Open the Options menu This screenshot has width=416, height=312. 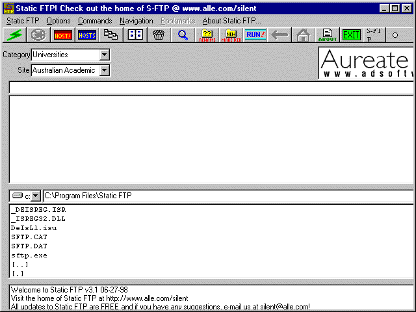click(58, 21)
